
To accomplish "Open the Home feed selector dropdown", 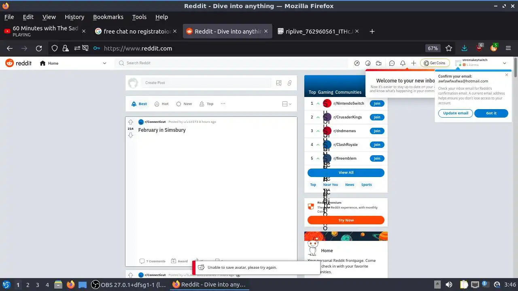I will [x=73, y=63].
